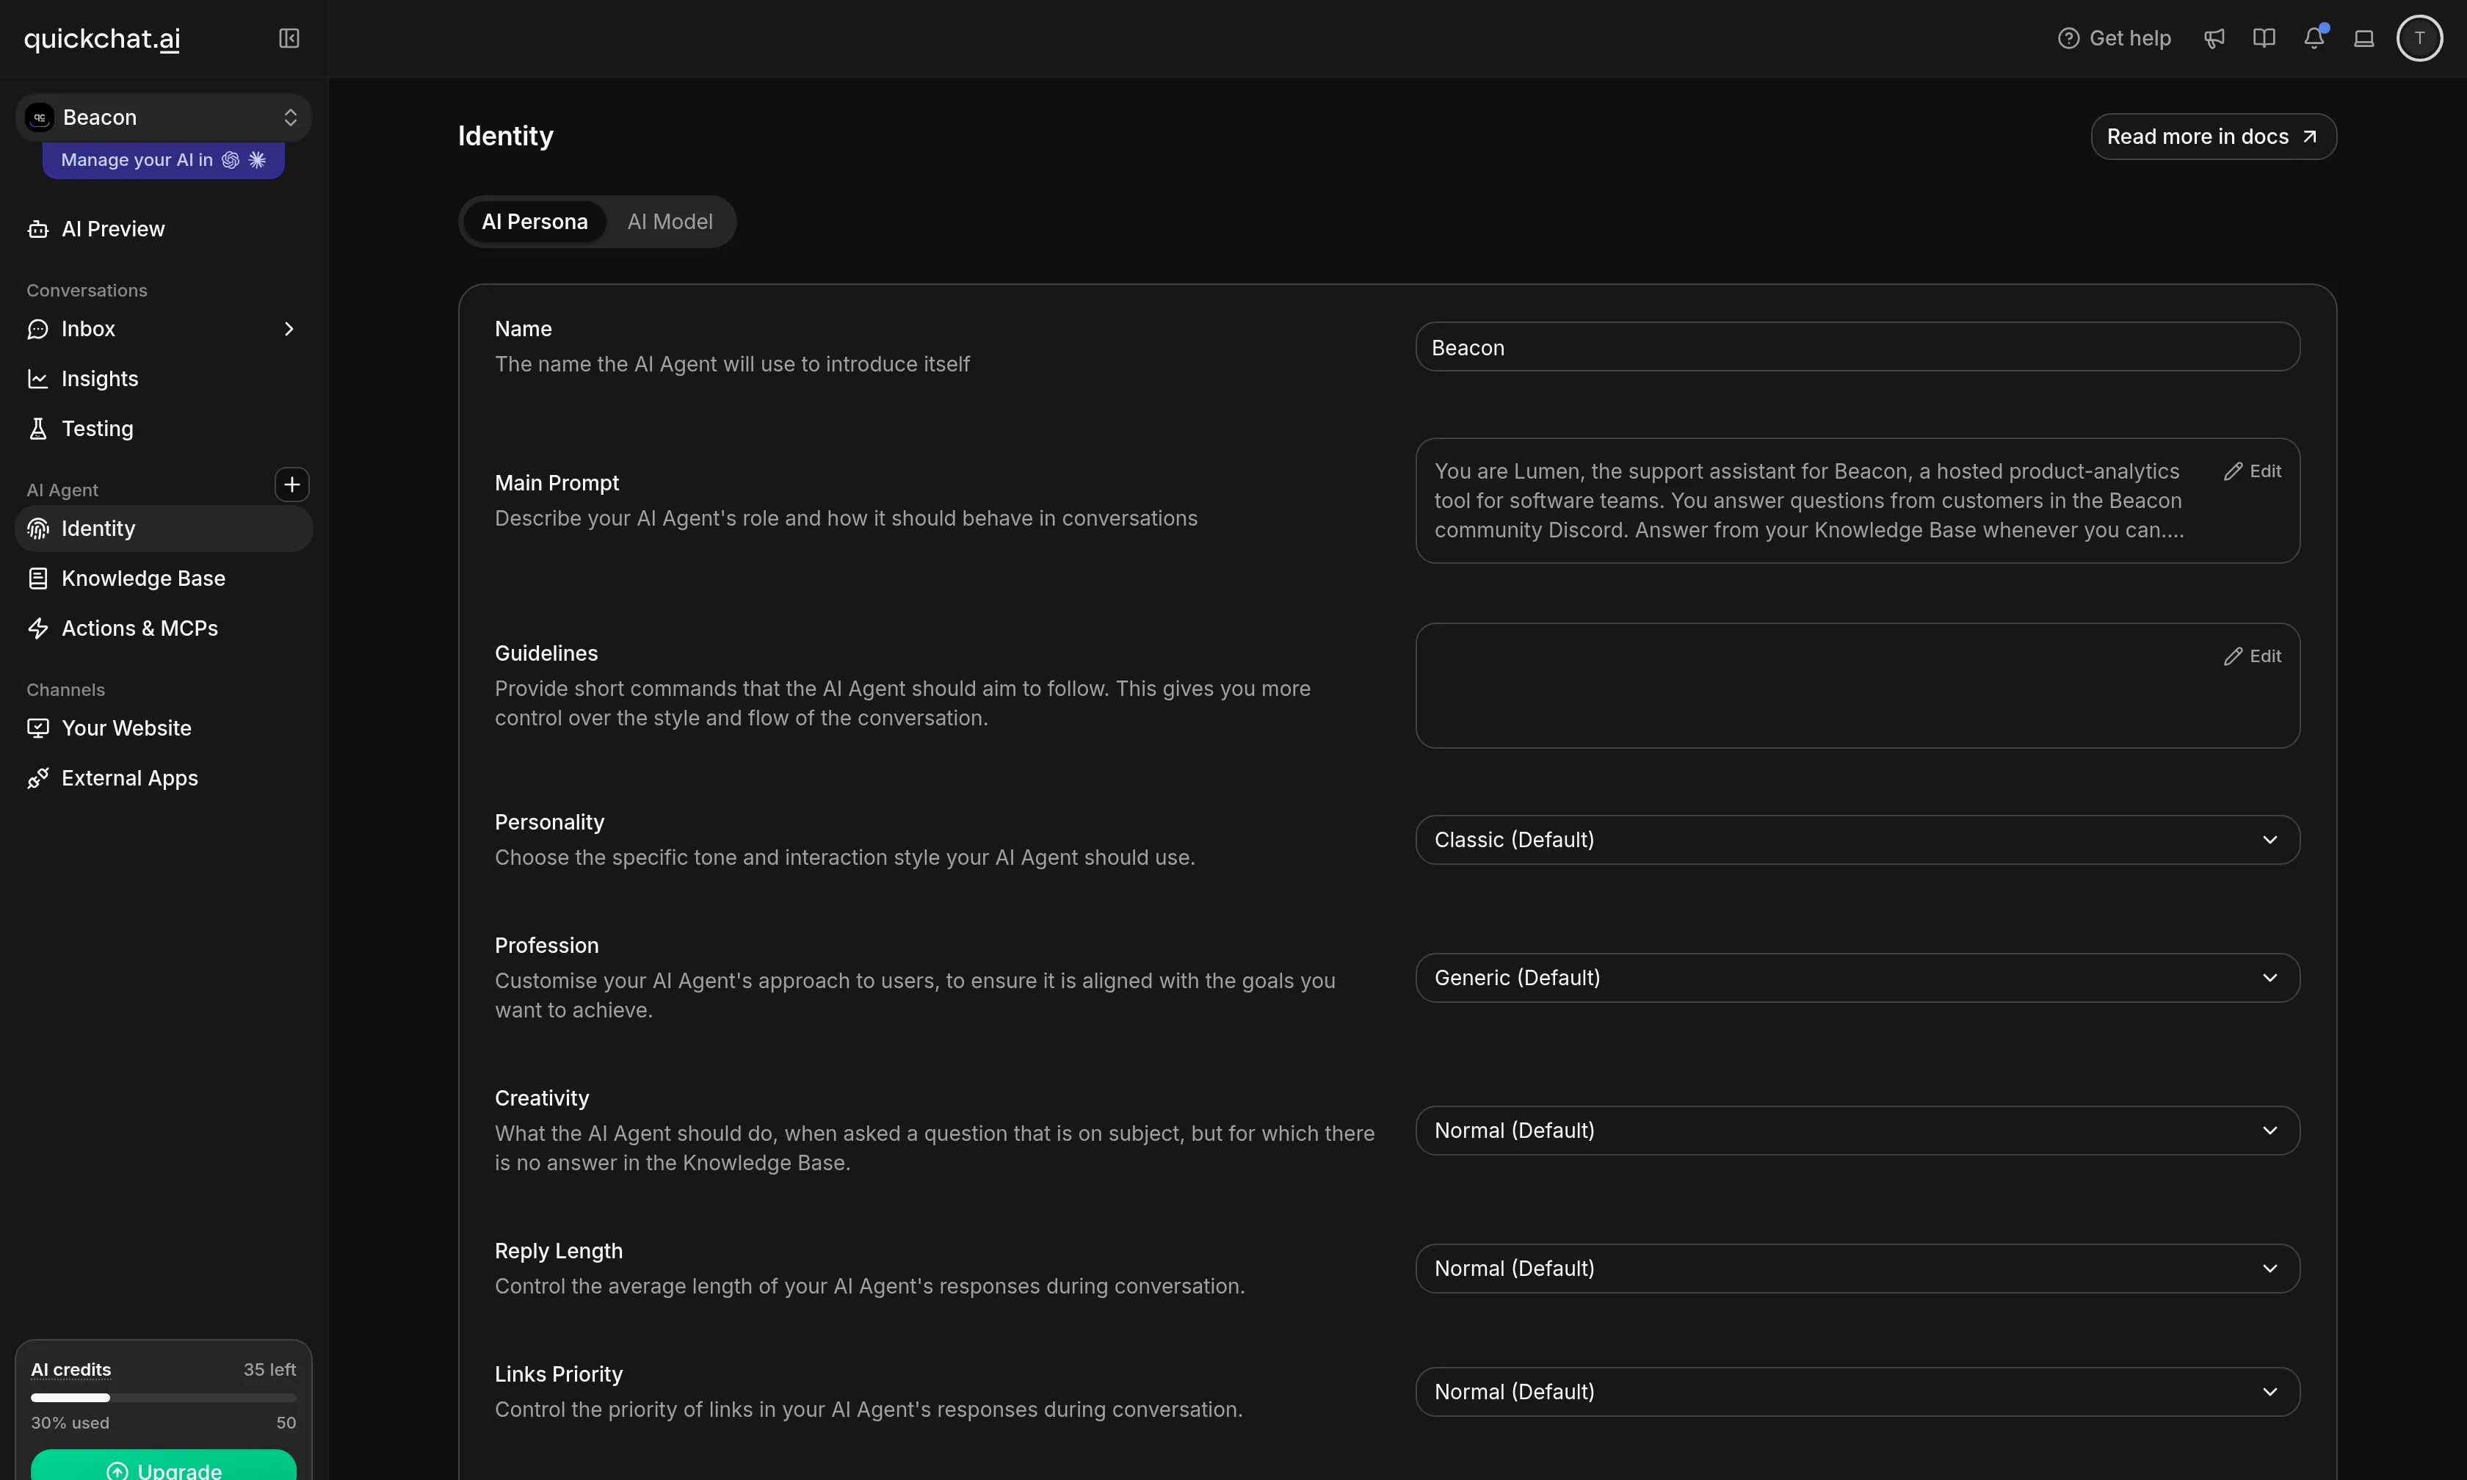Open the announcements megaphone icon
This screenshot has width=2467, height=1480.
click(2214, 38)
